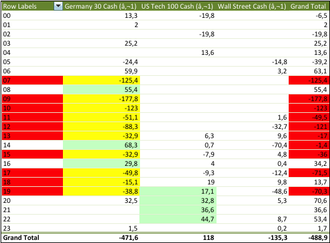This screenshot has width=330, height=243.
Task: Click the -39,2 grand total cell
Action: (x=309, y=62)
